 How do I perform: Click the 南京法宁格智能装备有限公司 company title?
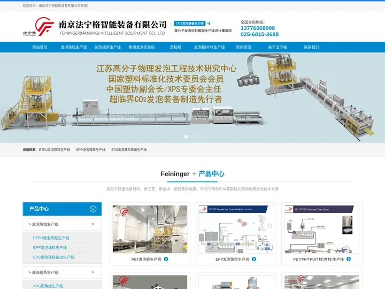click(x=113, y=25)
